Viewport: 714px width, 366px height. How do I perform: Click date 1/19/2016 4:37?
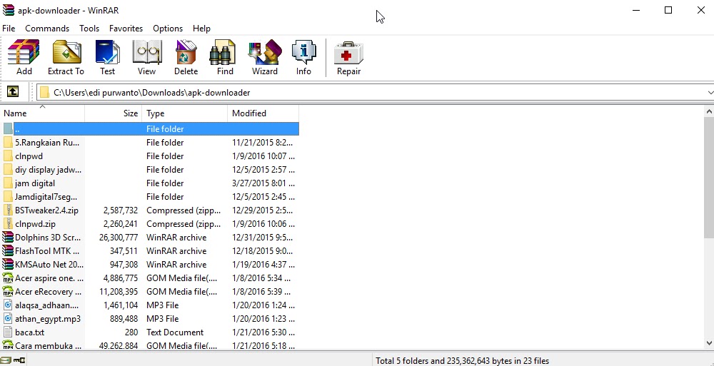[x=263, y=265]
